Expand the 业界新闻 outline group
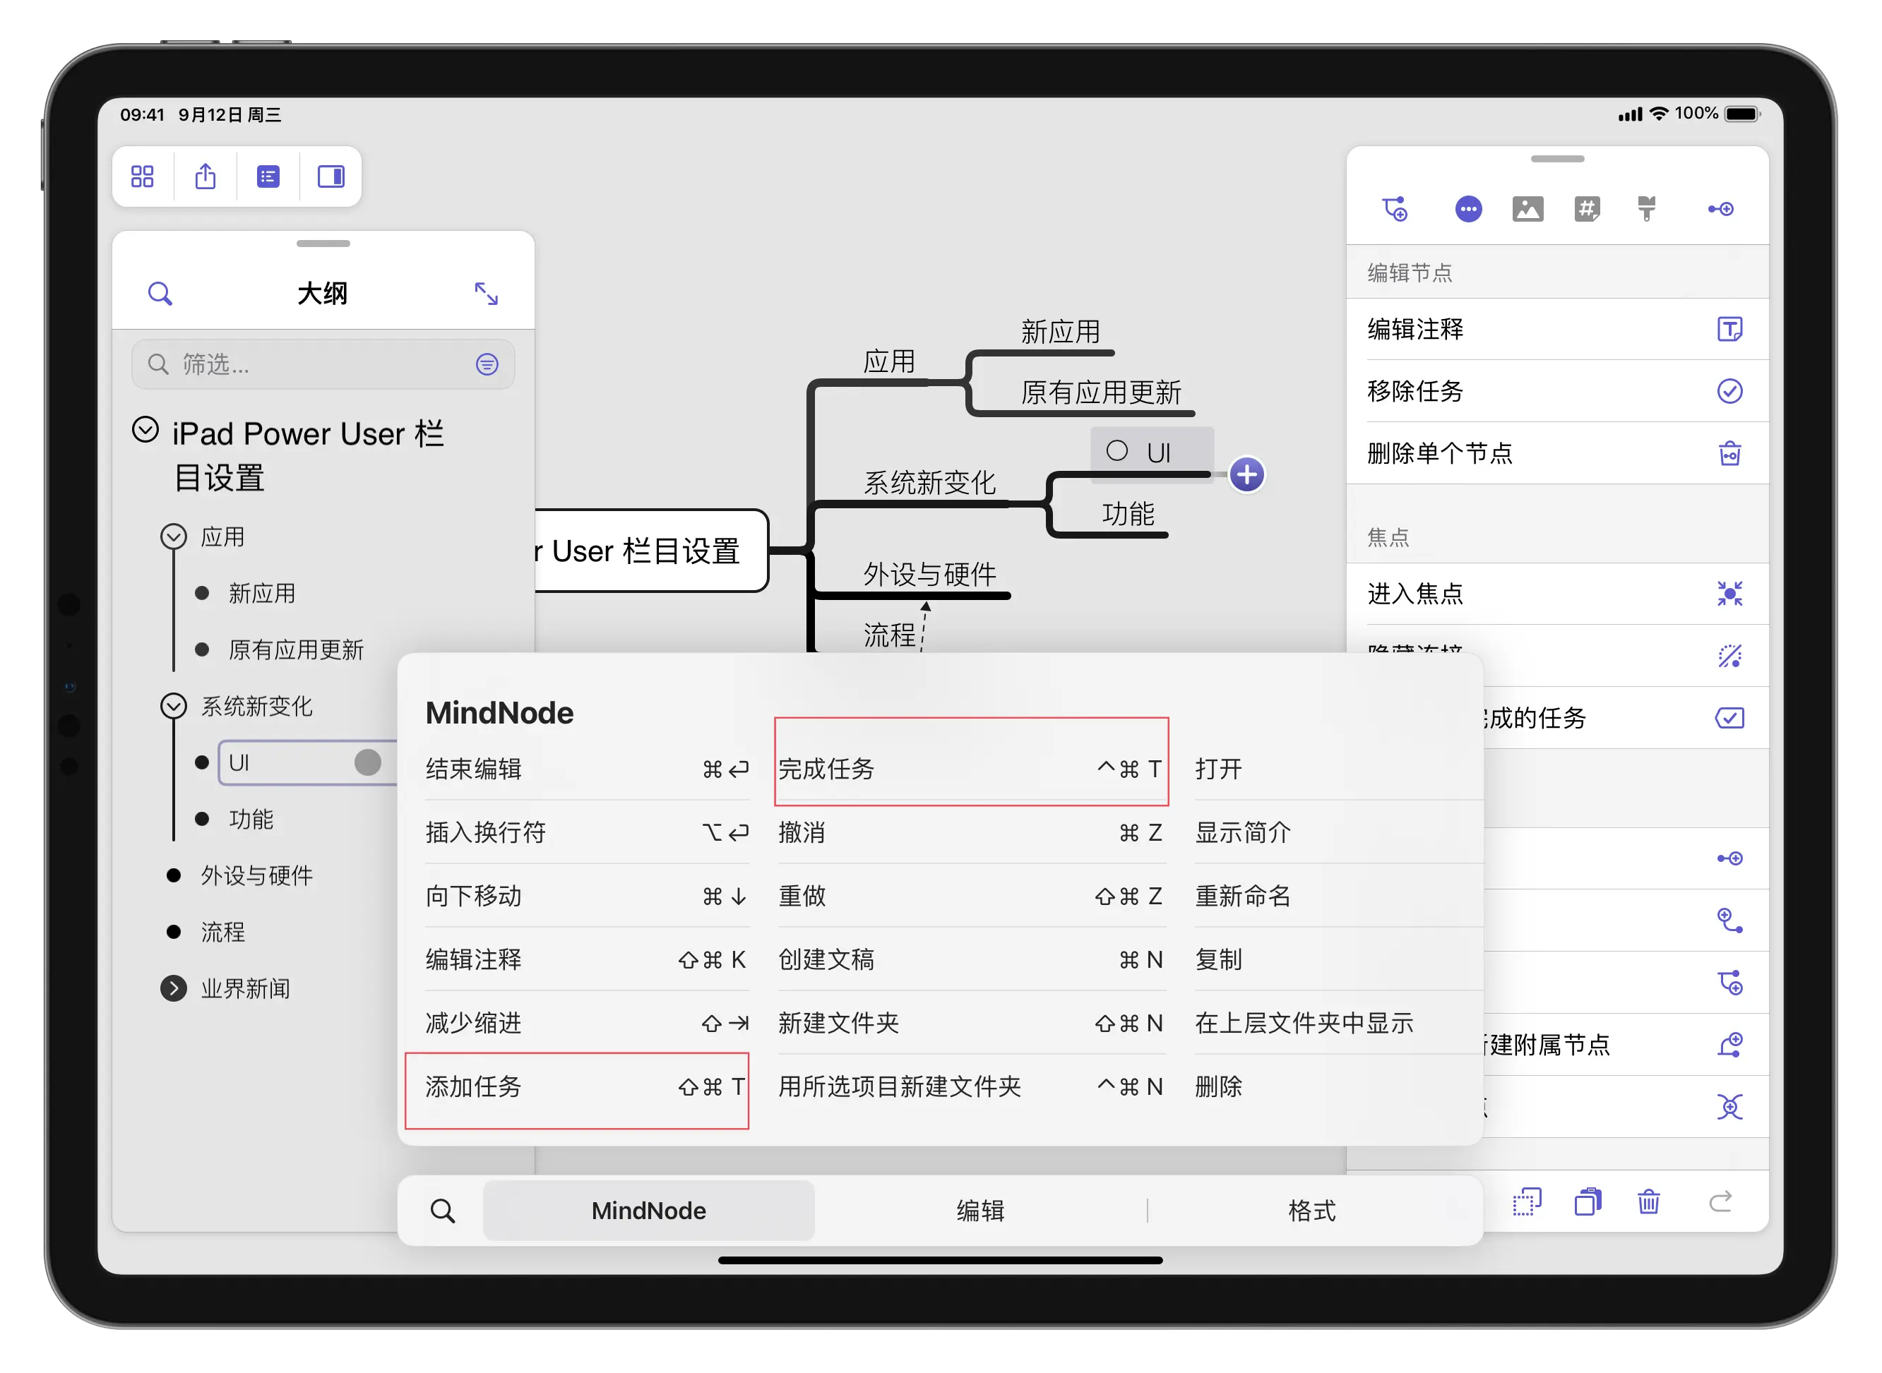 (173, 988)
